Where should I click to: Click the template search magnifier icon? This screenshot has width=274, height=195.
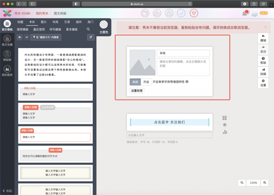tap(88, 29)
